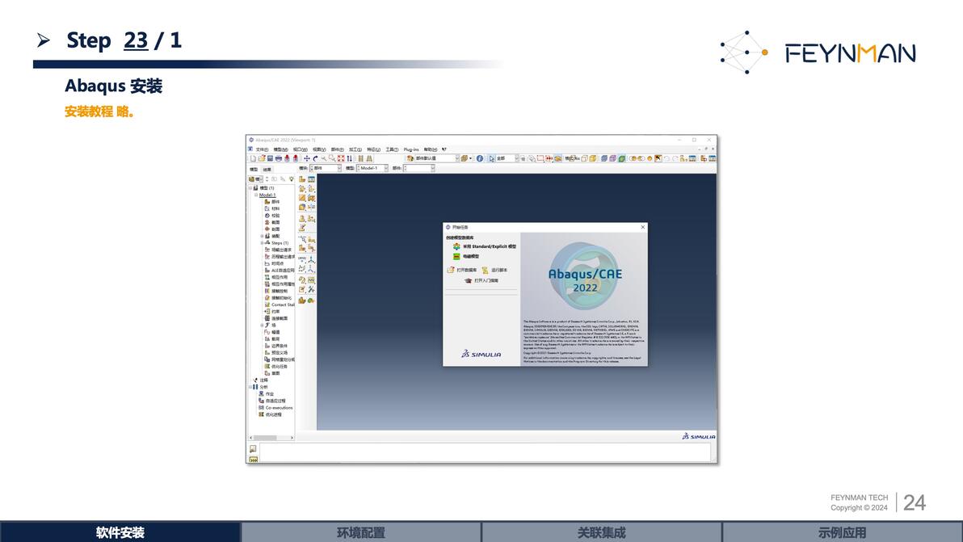Collapse the Analysis tree node
The height and width of the screenshot is (542, 963).
250,387
